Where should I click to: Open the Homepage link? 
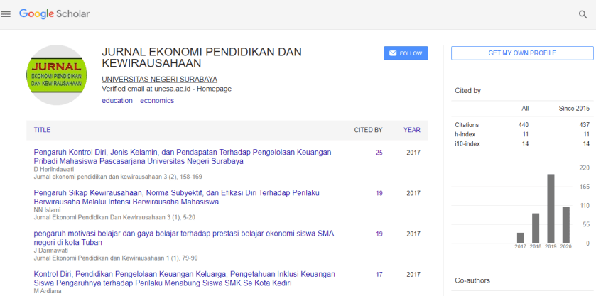point(214,89)
